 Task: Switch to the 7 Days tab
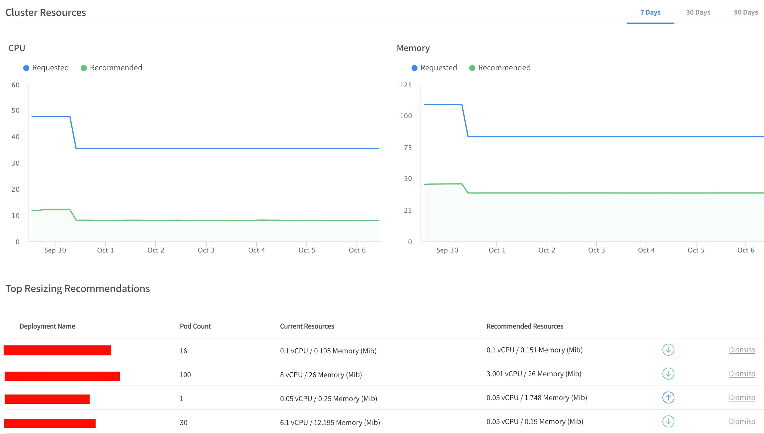pos(650,13)
